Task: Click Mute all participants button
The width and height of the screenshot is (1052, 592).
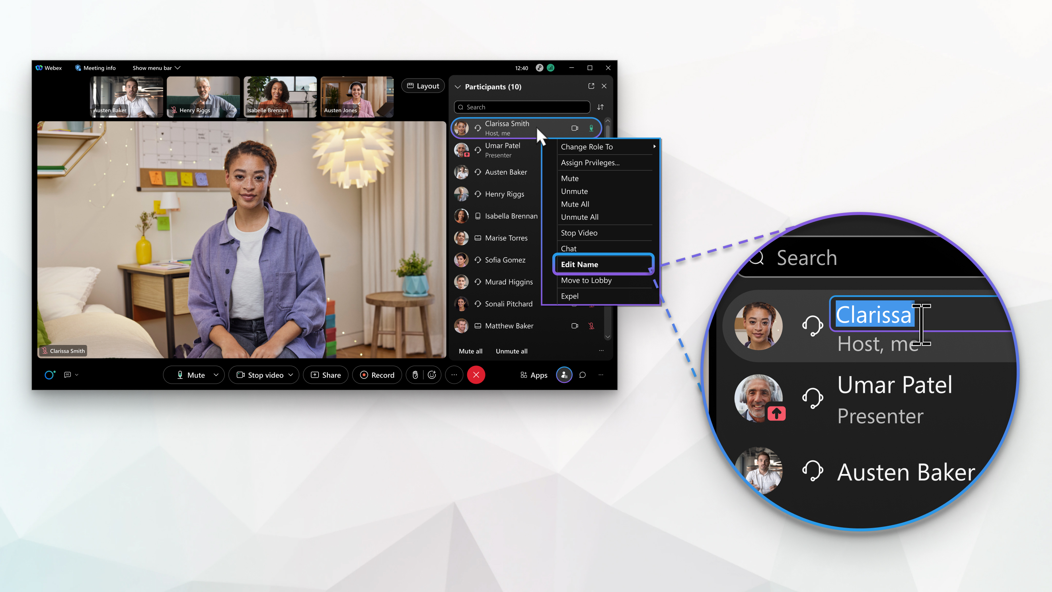Action: 470,350
